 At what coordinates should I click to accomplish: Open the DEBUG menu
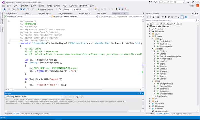(41, 6)
